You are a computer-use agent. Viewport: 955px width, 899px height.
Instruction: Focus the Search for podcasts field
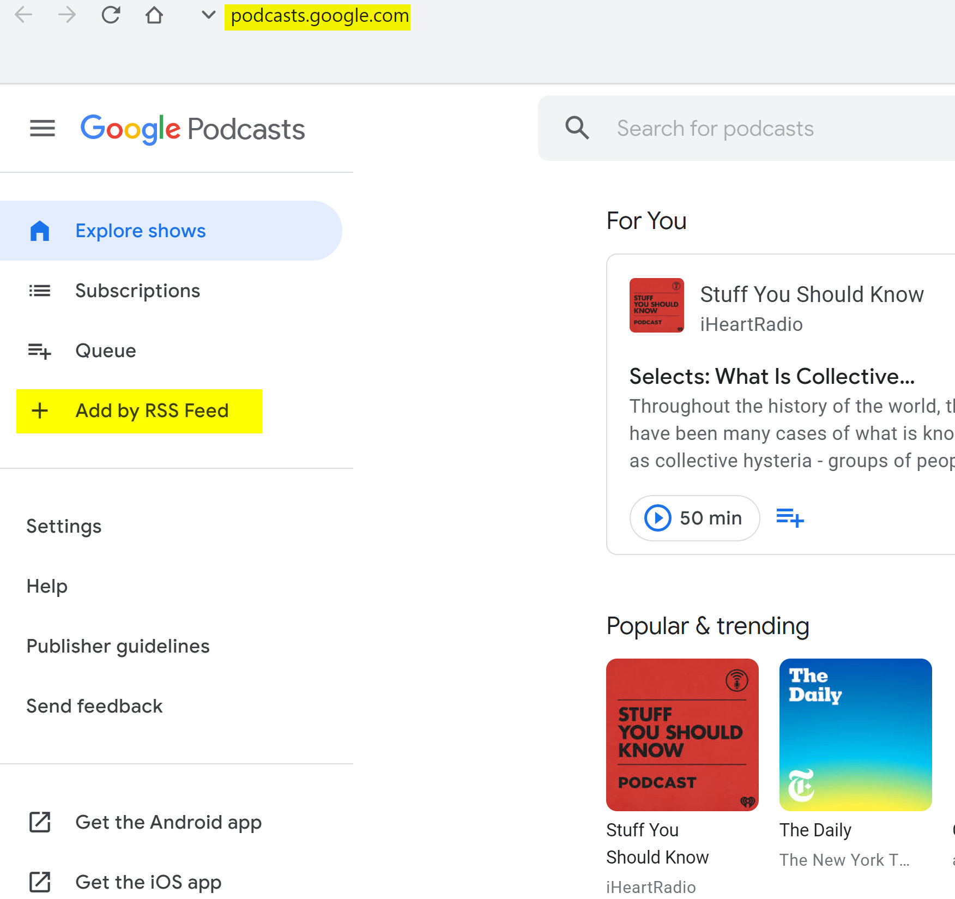tap(746, 128)
